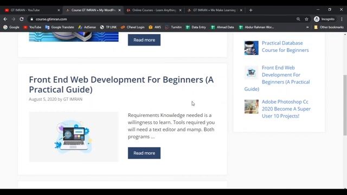This screenshot has width=347, height=195.
Task: Open the YouTube bookmark
Action: tap(33, 27)
